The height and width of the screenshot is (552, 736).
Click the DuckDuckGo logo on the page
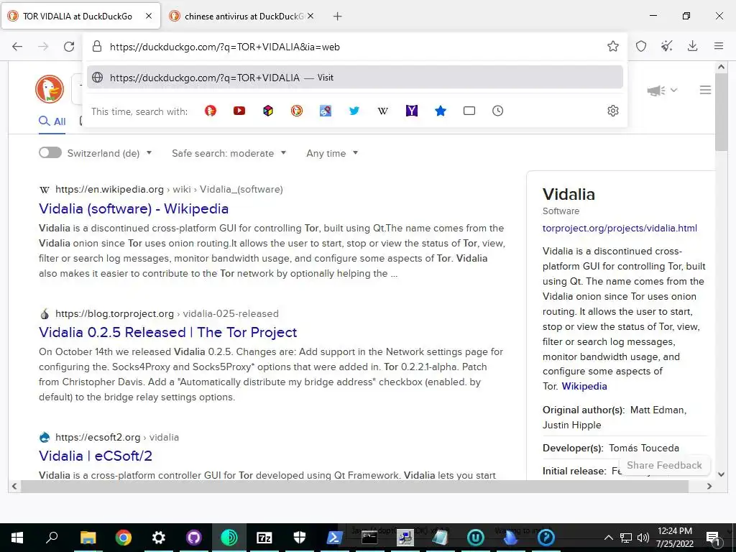50,89
